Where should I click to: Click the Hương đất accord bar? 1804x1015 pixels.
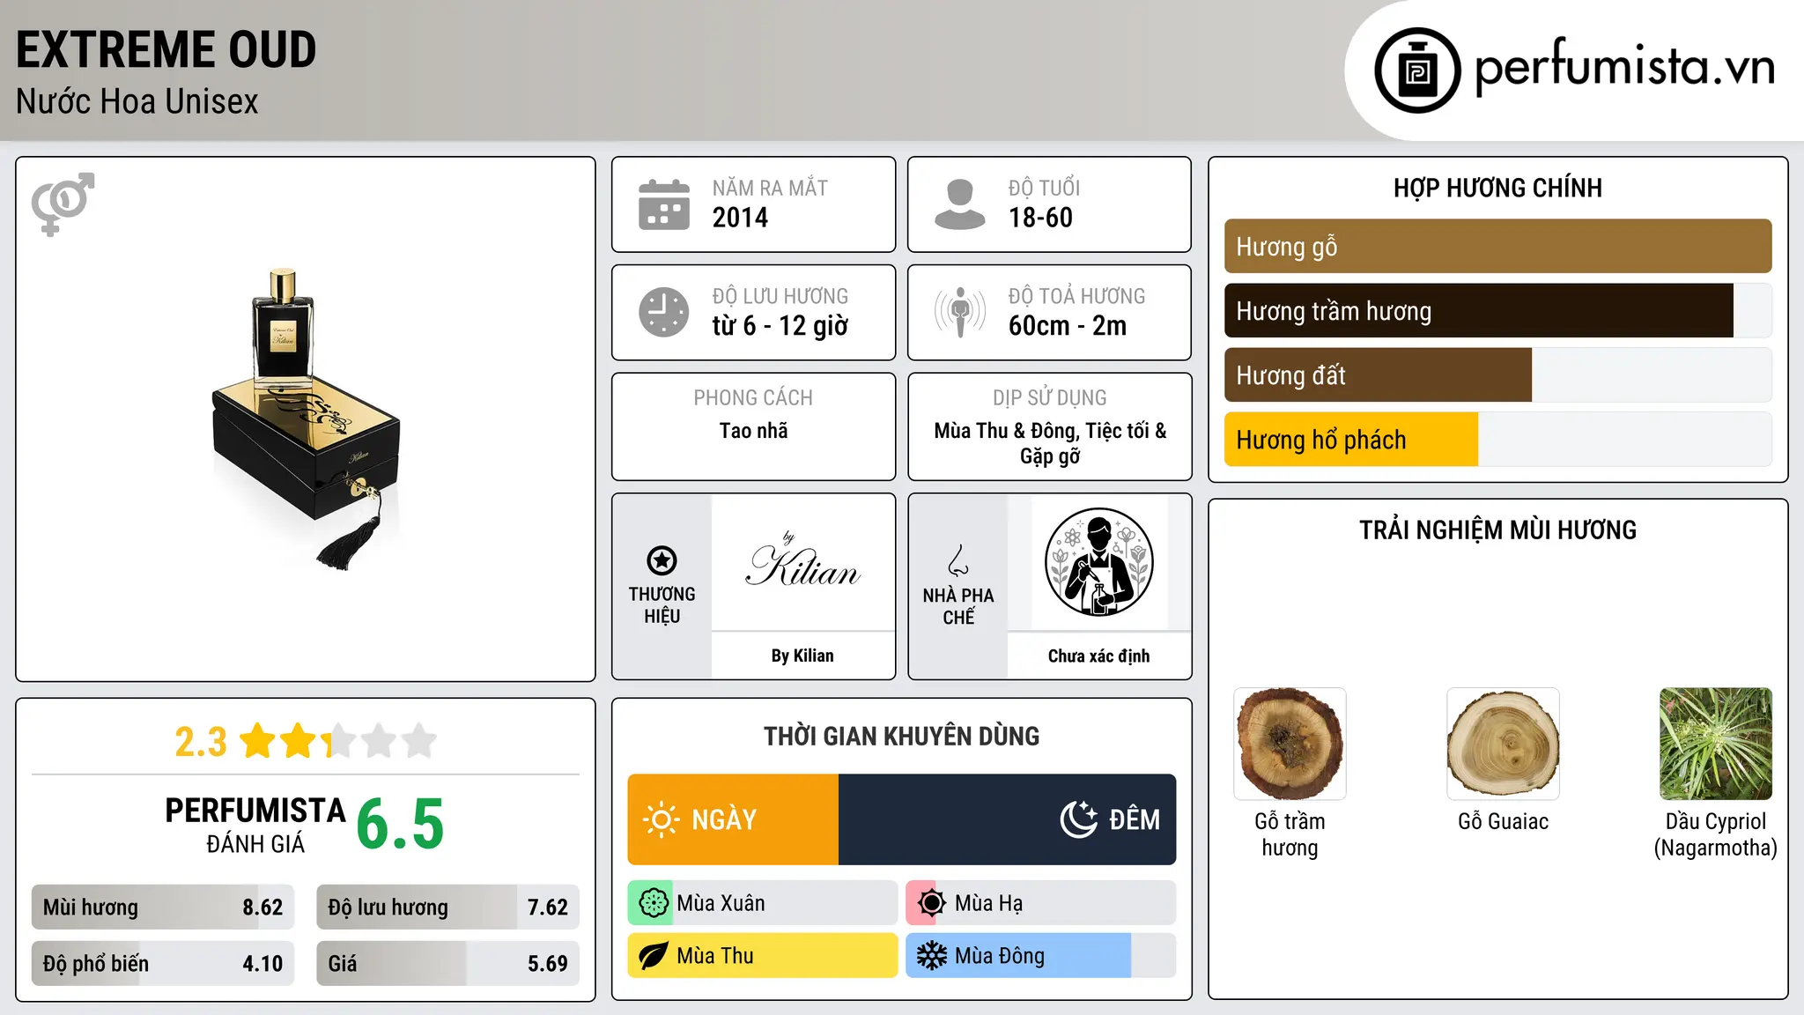[x=1497, y=375]
